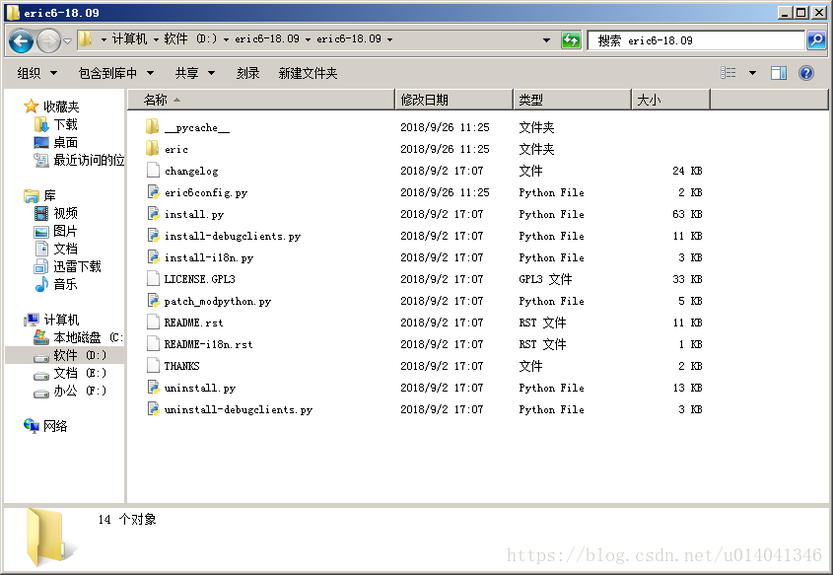Select the uninstall.py file icon
This screenshot has height=575, width=833.
153,388
